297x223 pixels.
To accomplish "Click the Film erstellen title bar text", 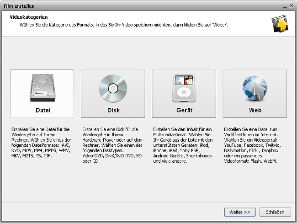I will coord(19,6).
